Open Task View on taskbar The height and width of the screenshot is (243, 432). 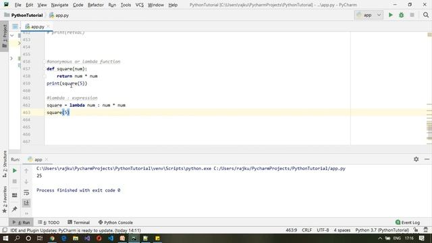pyautogui.click(x=40, y=238)
